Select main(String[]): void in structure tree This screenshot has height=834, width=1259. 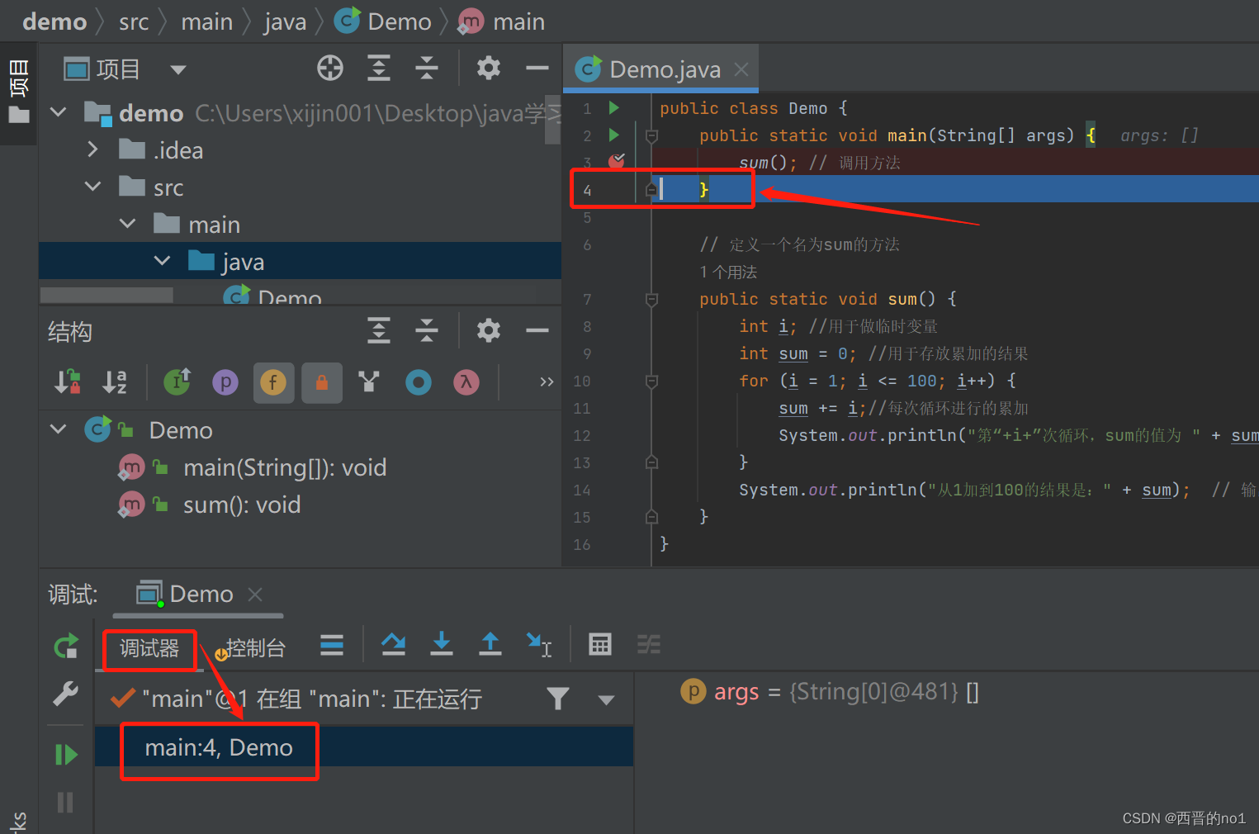coord(285,467)
